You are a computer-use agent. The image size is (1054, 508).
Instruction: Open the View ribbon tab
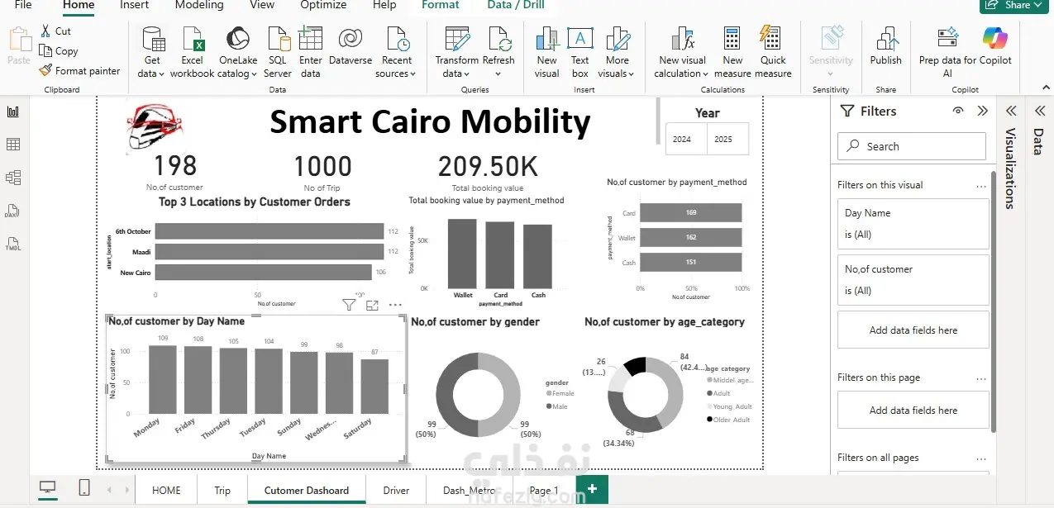click(262, 5)
